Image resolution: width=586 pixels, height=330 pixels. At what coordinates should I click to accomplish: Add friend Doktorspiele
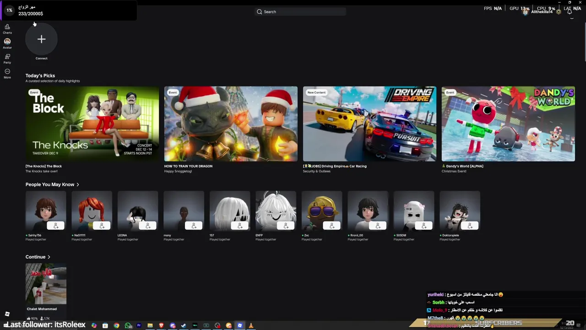point(470,225)
